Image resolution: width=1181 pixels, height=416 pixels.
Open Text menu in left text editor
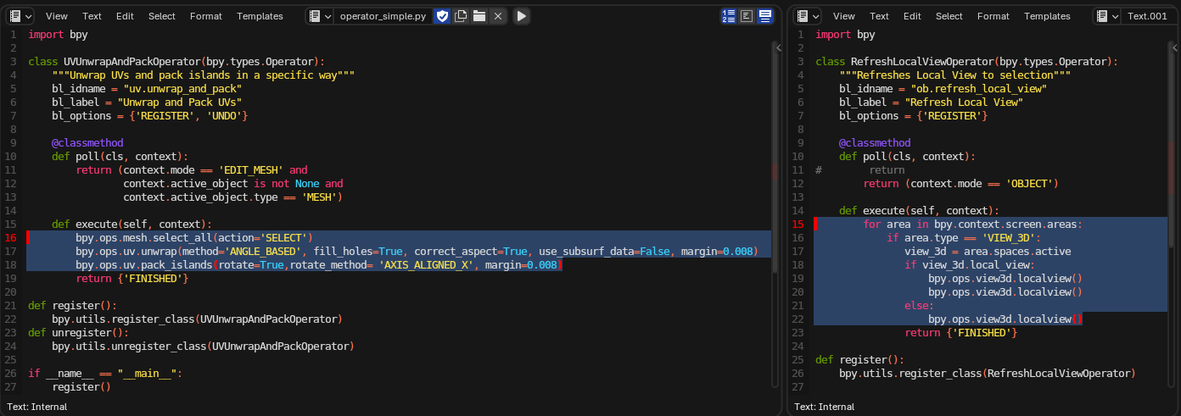click(x=92, y=16)
